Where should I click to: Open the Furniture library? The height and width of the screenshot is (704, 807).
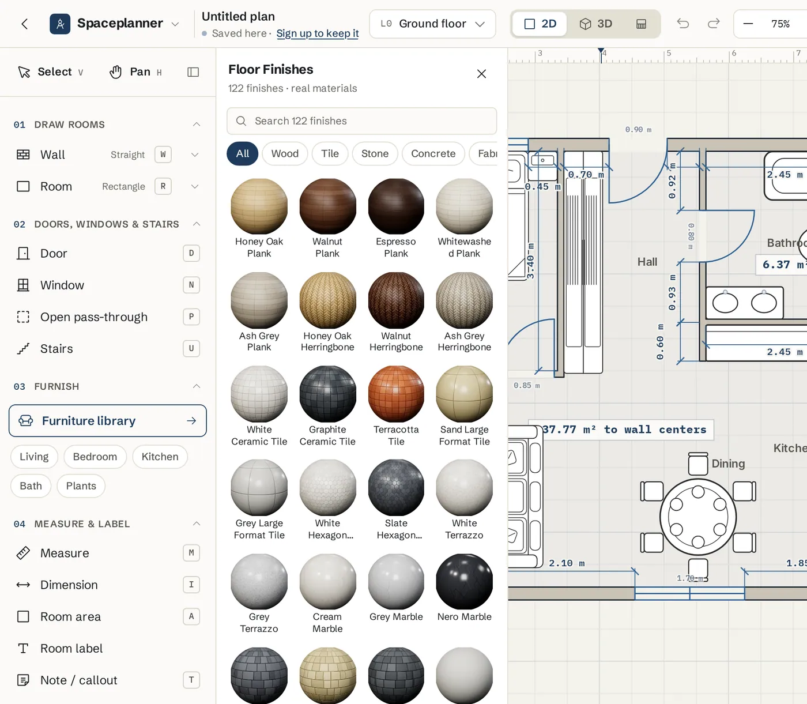[x=108, y=421]
